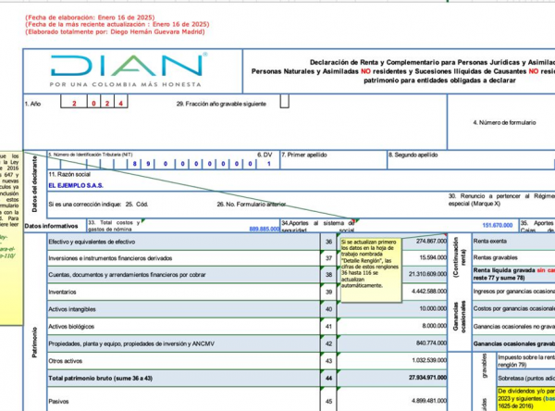Select 'Ingresos por ganancias ocasionales' label cell
This screenshot has width=555, height=411.
tap(514, 292)
